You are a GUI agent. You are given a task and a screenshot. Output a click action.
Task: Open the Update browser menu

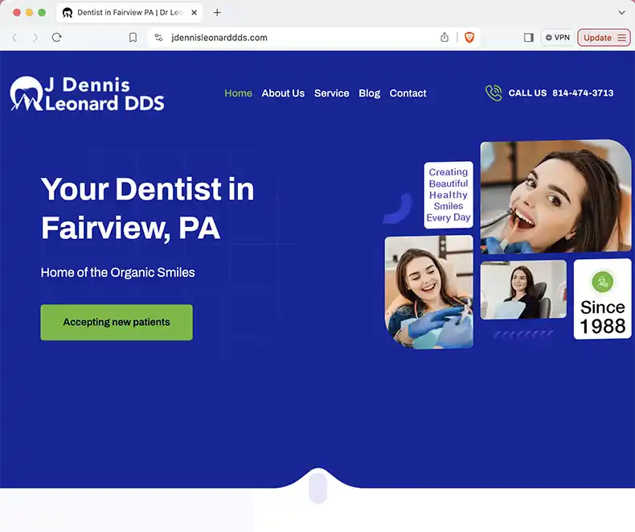pos(604,38)
